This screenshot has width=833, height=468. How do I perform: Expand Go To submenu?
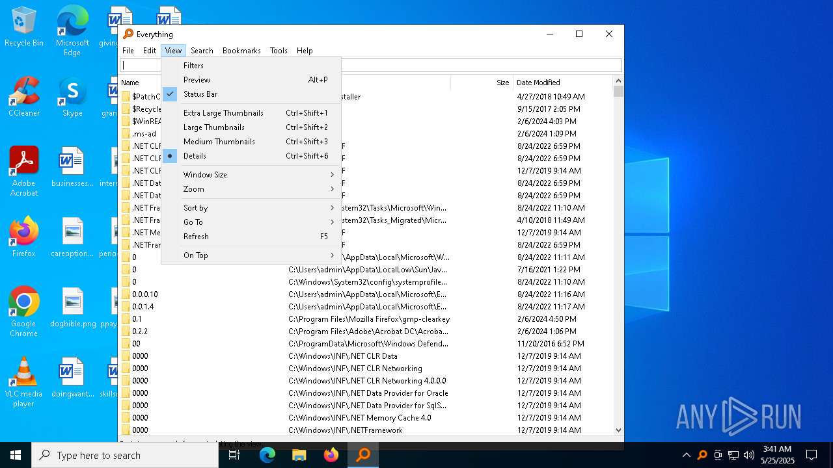[x=251, y=222]
